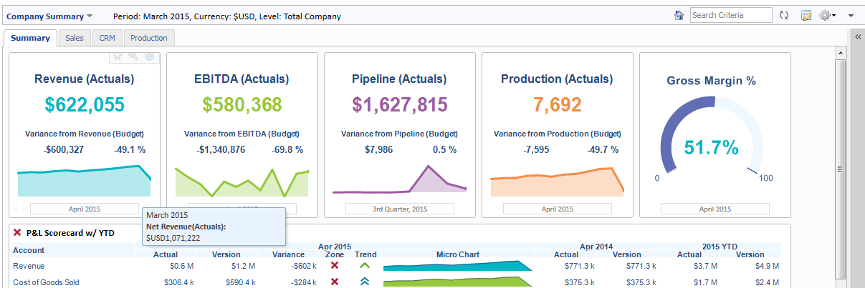Click inside the Search Criteria field
The height and width of the screenshot is (288, 865).
click(731, 15)
